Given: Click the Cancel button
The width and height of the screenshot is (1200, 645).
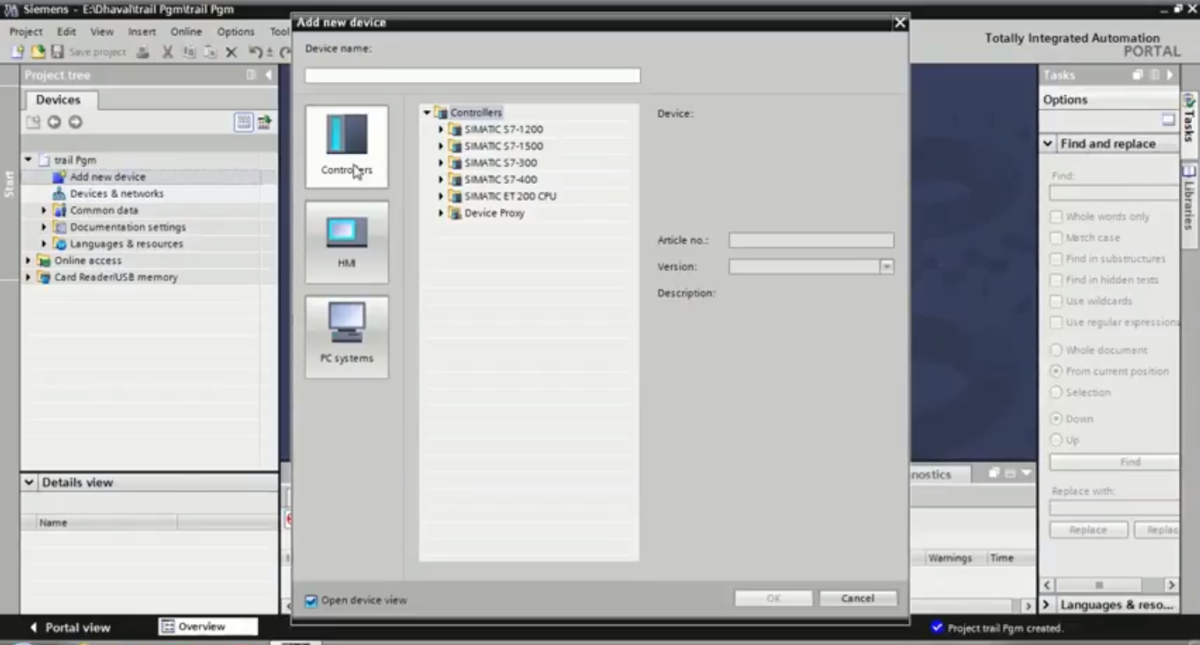Looking at the screenshot, I should click(x=857, y=597).
